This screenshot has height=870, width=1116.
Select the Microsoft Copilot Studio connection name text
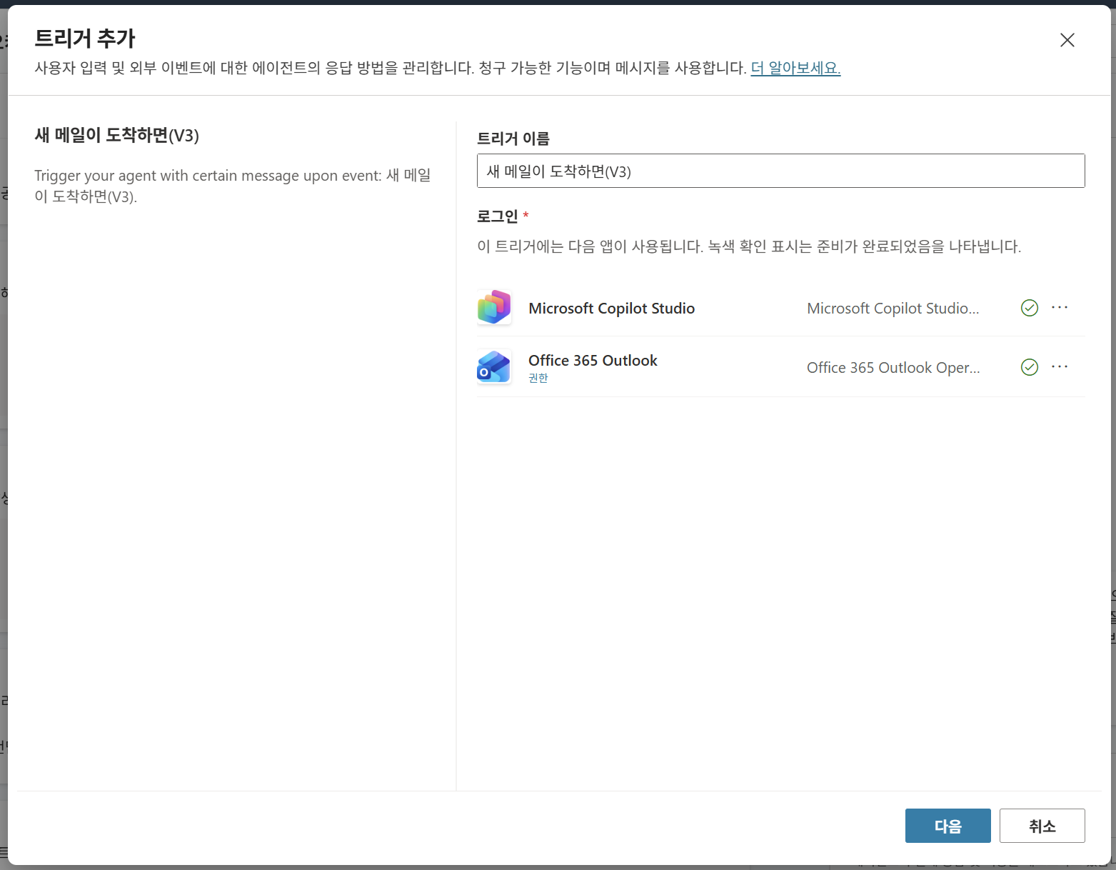pyautogui.click(x=893, y=309)
